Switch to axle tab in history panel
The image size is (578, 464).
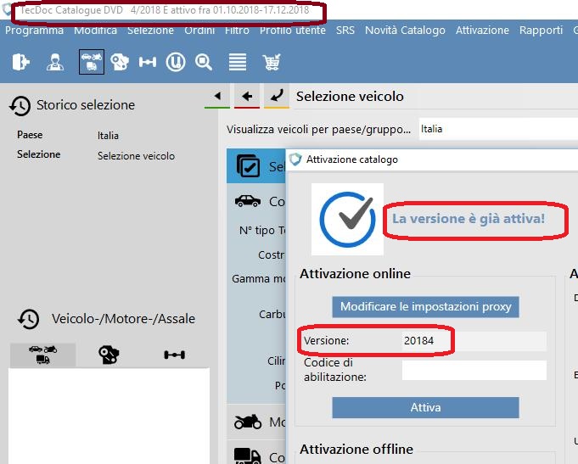[x=174, y=355]
